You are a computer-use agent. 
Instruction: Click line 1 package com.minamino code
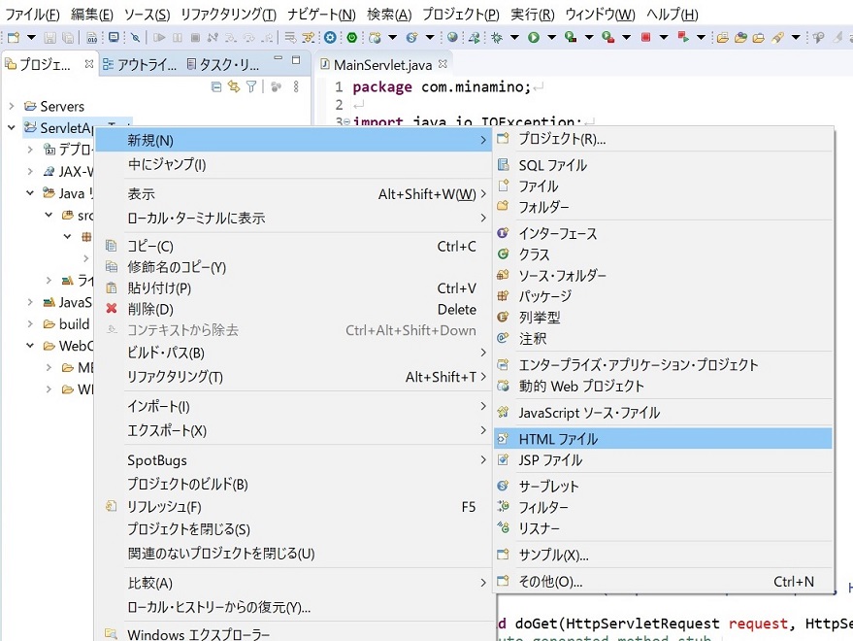442,86
